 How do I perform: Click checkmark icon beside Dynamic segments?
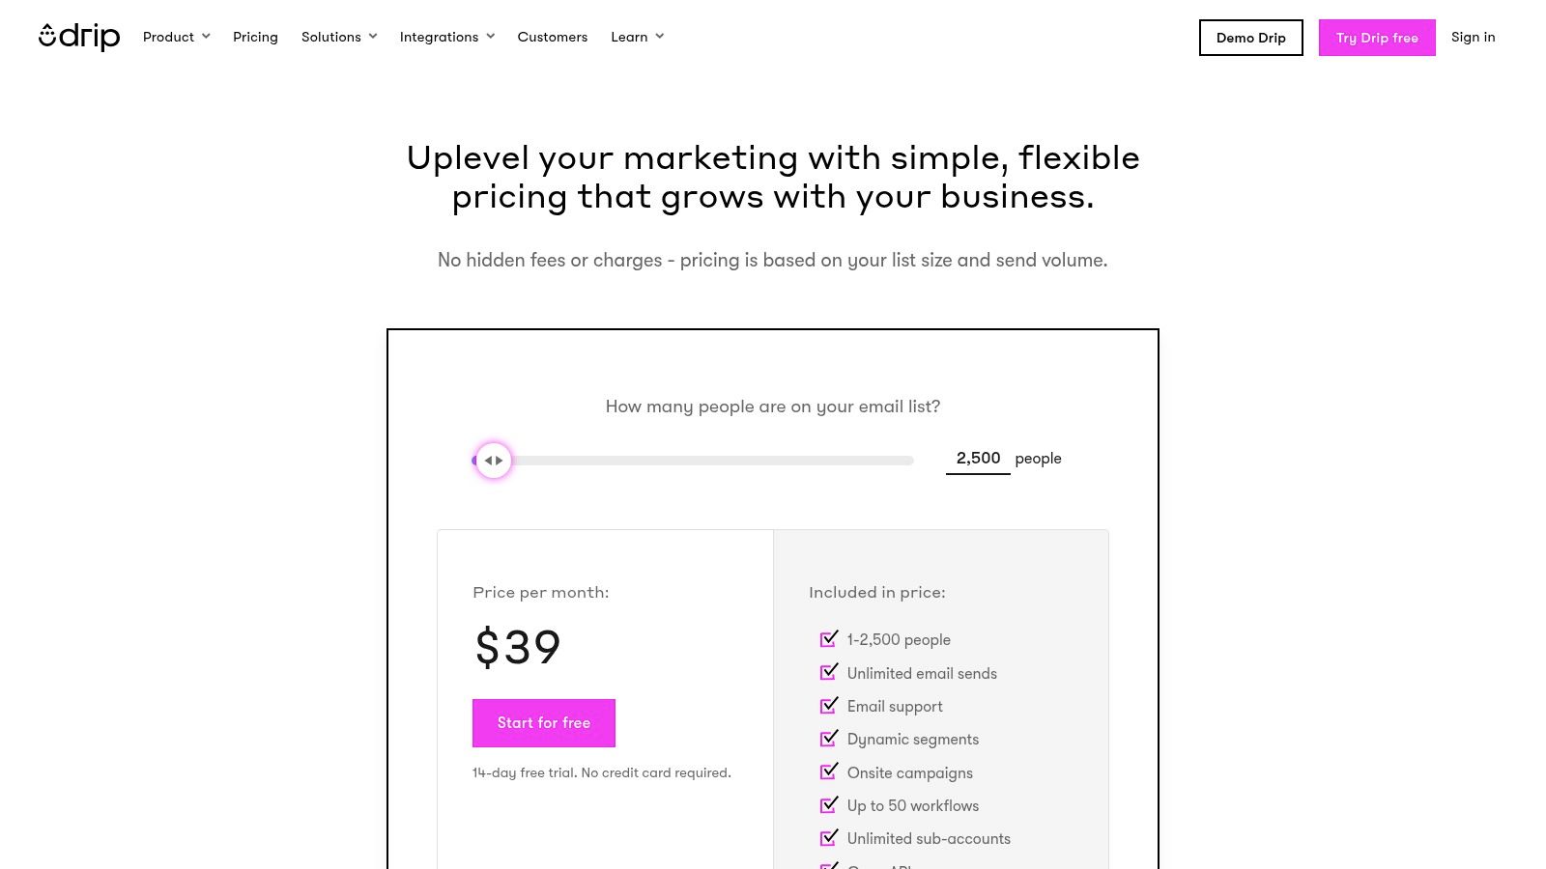pos(829,739)
